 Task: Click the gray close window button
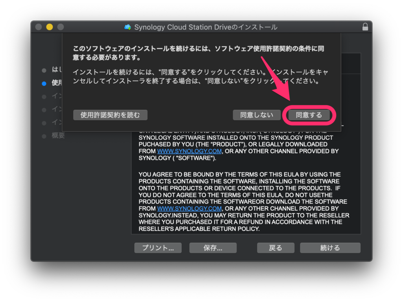(x=39, y=27)
